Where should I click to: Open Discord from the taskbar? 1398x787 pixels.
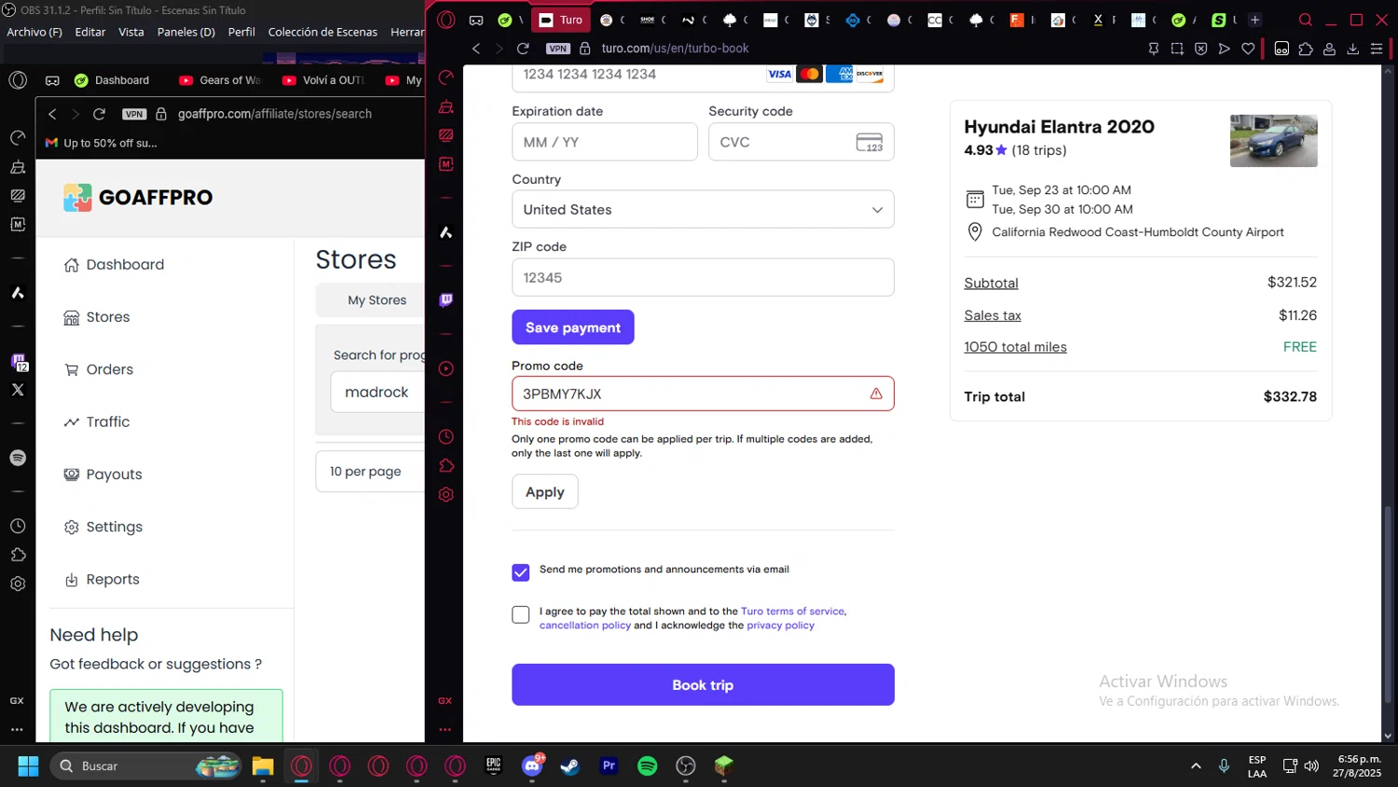tap(533, 766)
